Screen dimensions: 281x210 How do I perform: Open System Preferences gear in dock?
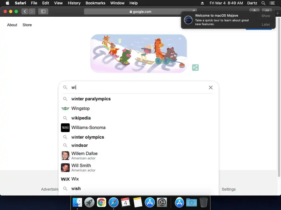[x=162, y=203]
